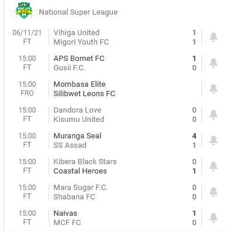Viewport: 227px width, 231px height.
Task: Click FRO status of Mombasa Elite match
Action: (27, 93)
